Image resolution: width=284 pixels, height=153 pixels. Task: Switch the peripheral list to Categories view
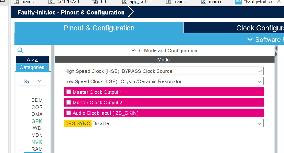32,67
